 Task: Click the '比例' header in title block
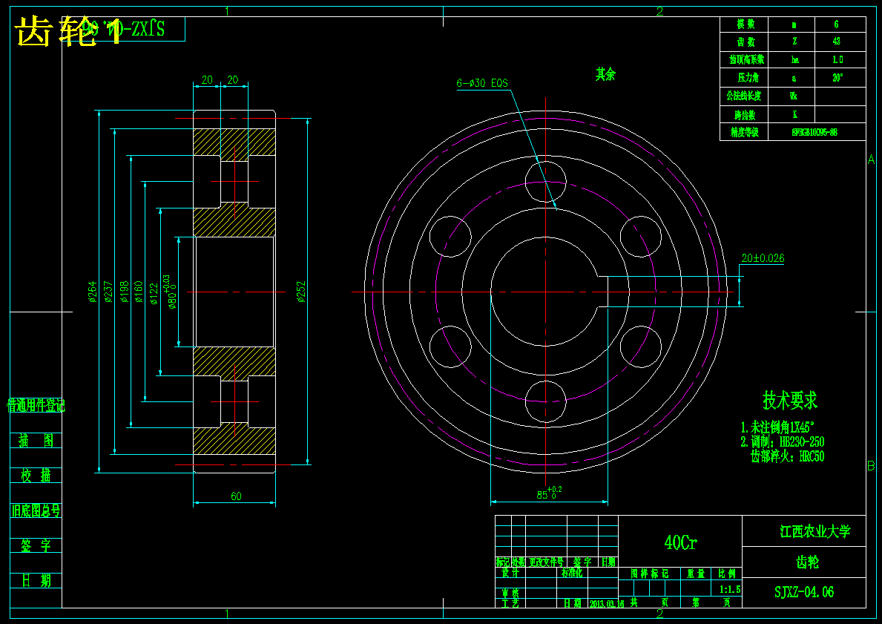coord(727,574)
